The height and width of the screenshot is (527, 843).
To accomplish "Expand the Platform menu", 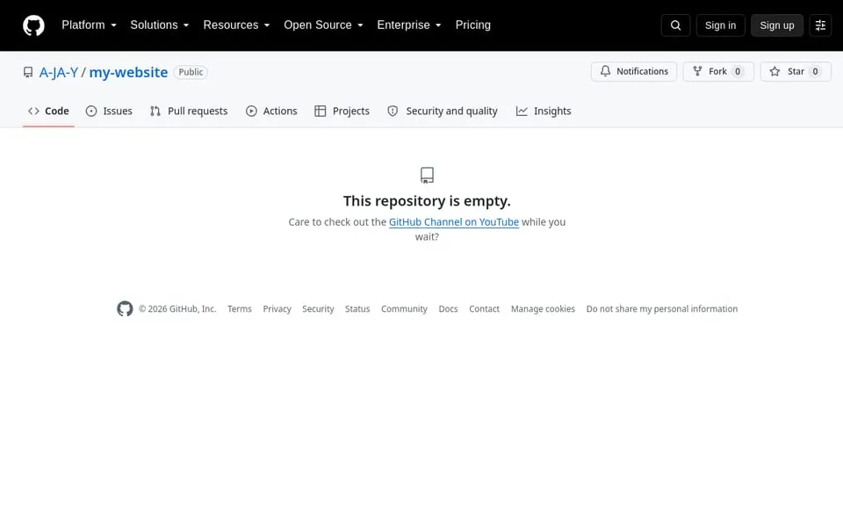I will coord(89,25).
